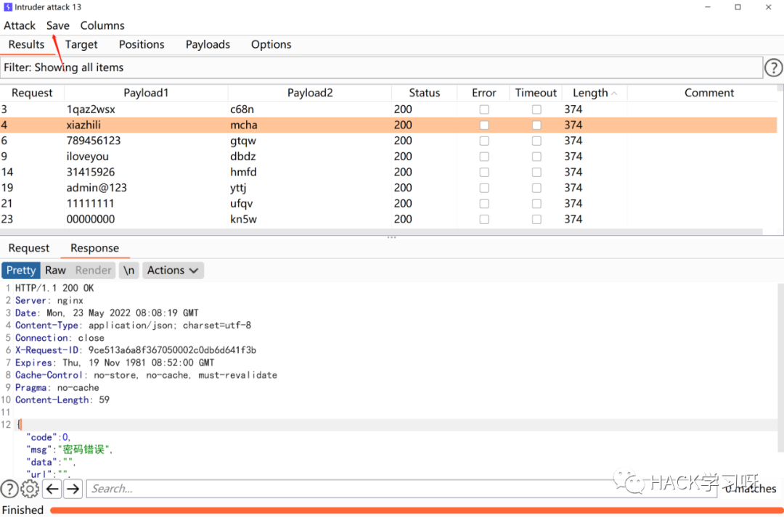784x517 pixels.
Task: Toggle Timeout checkbox for iloveyou row
Action: pos(536,157)
